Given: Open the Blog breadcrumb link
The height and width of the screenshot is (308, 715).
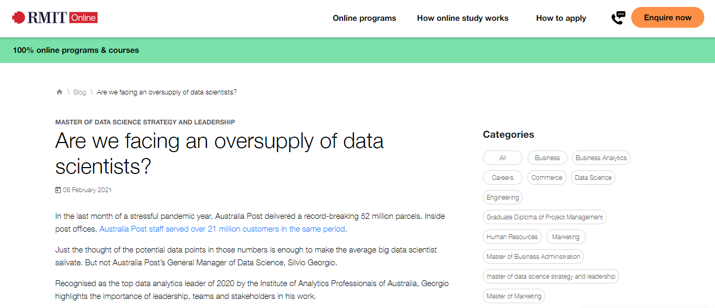Looking at the screenshot, I should [80, 92].
